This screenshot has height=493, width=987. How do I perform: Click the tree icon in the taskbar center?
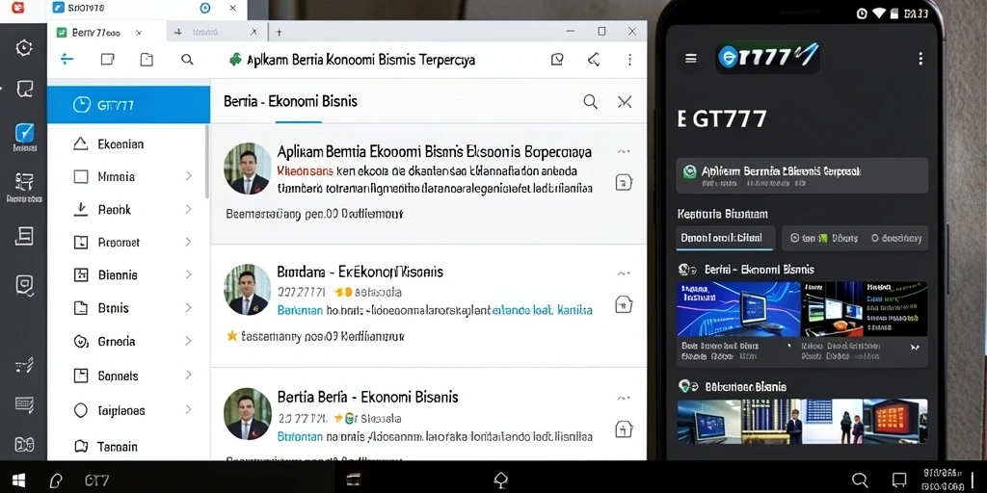500,480
